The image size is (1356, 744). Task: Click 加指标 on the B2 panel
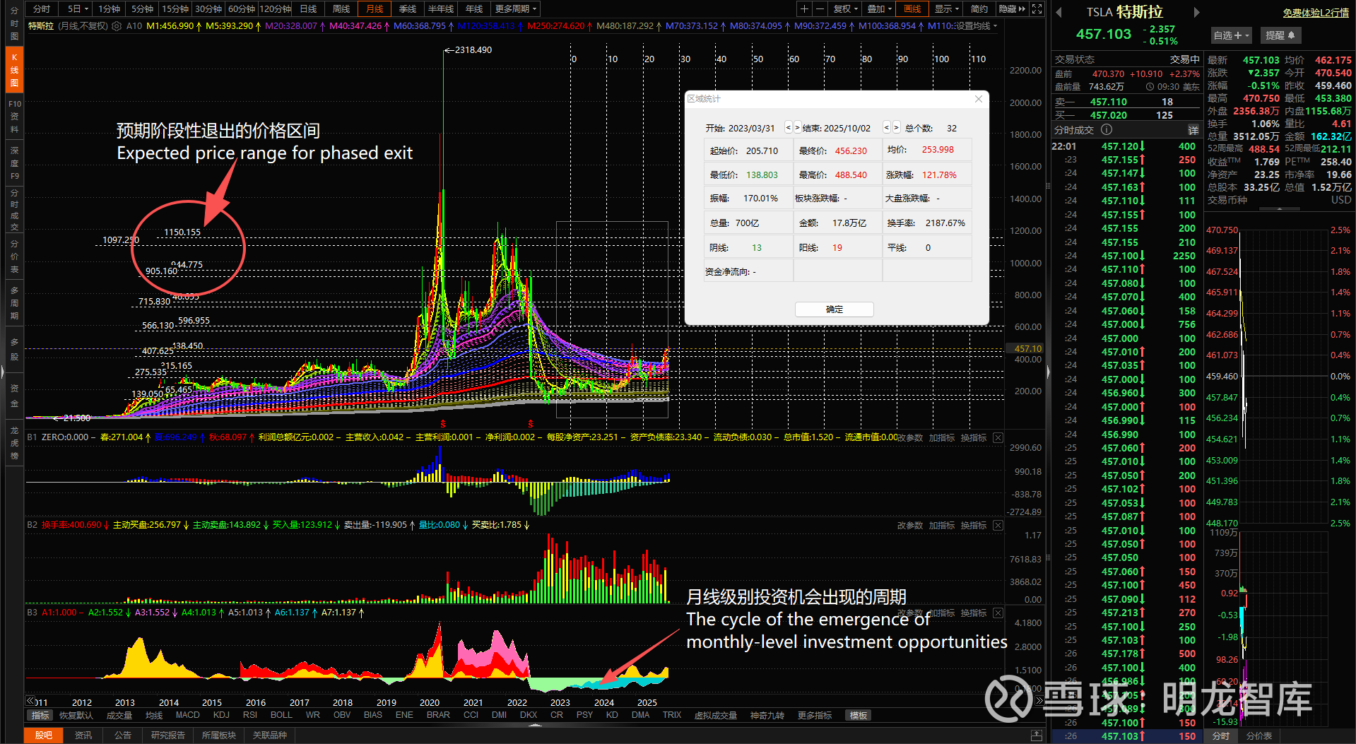tap(942, 526)
